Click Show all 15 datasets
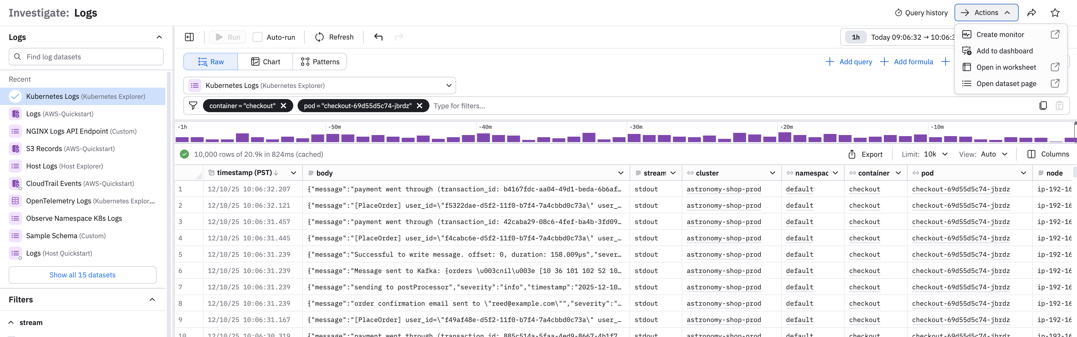Viewport: 1077px width, 337px height. pyautogui.click(x=82, y=275)
